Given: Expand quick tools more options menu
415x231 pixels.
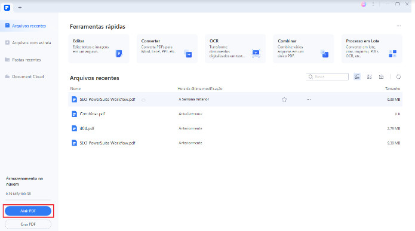Looking at the screenshot, I should [x=399, y=26].
